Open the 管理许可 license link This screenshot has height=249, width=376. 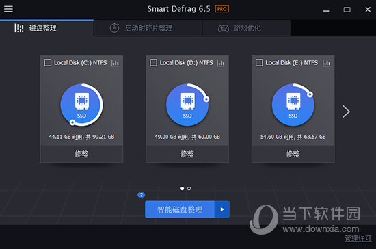[x=358, y=239]
